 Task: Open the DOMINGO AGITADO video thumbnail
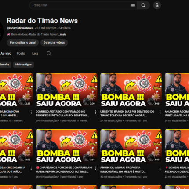pos(66,90)
